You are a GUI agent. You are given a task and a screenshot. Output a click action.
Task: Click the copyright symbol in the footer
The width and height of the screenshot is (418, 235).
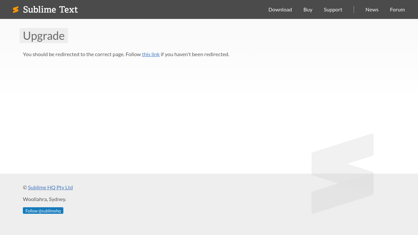tap(25, 187)
